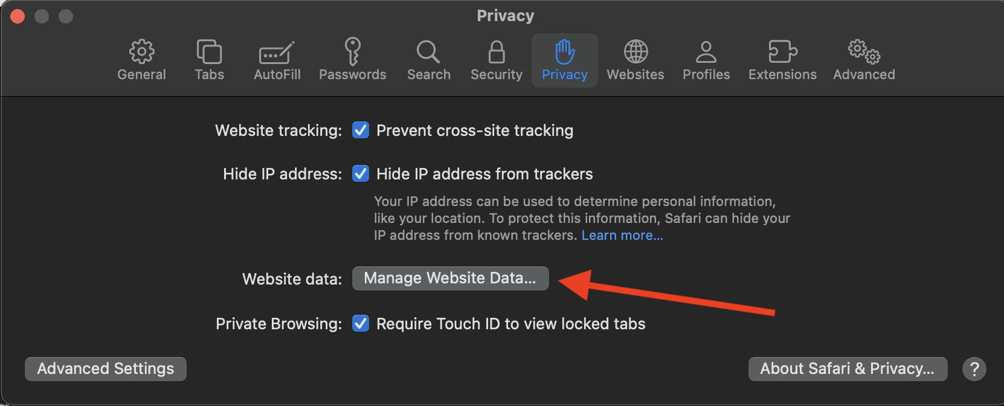1004x406 pixels.
Task: Switch to the Tabs pane icon
Action: (x=209, y=53)
